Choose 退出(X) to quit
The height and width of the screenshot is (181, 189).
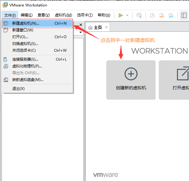click(x=37, y=89)
